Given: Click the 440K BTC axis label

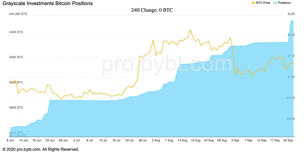Looking at the screenshot, I should click(x=16, y=32).
